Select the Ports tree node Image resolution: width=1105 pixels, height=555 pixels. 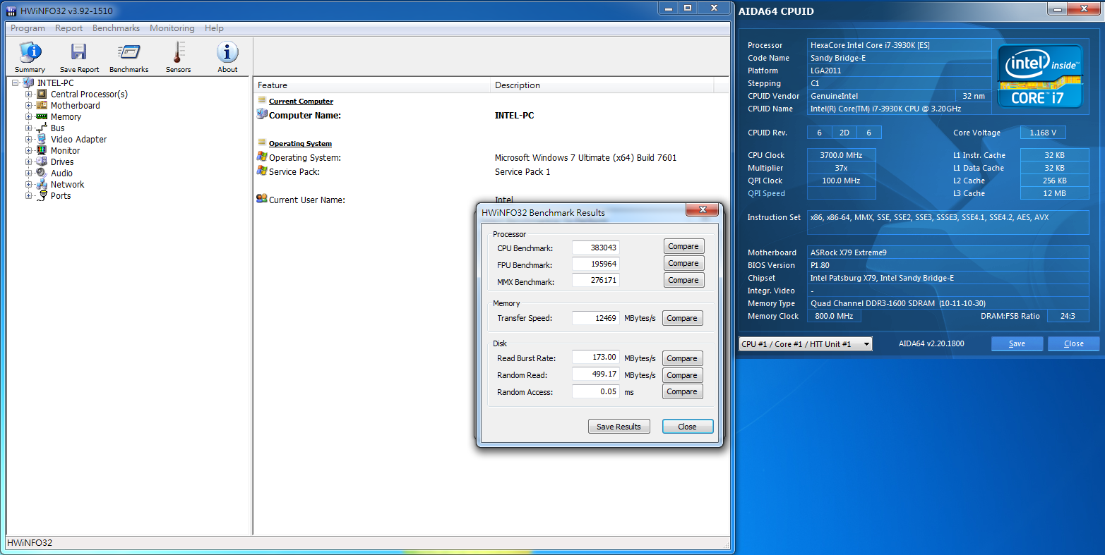pos(61,195)
